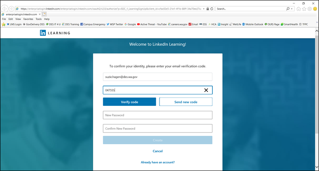Viewport: 319px width, 171px height.
Task: Clear the verification code with the X icon
Action: coord(206,90)
